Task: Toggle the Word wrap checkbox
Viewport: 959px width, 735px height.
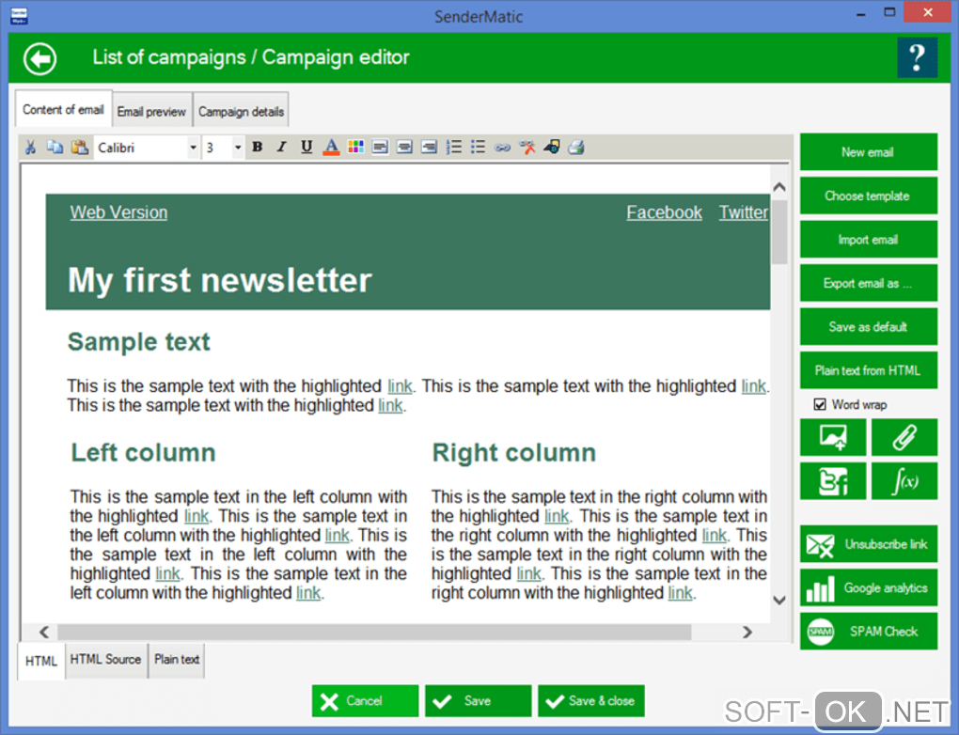Action: pos(820,404)
